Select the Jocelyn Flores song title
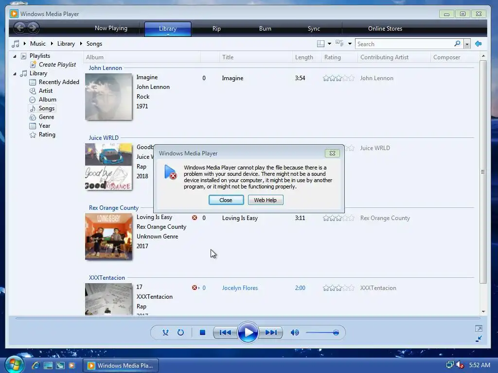Image resolution: width=498 pixels, height=373 pixels. 240,288
